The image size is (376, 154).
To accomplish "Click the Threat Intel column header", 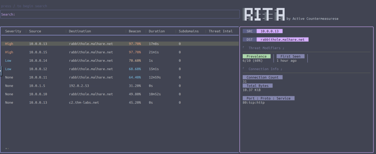I will click(x=220, y=31).
